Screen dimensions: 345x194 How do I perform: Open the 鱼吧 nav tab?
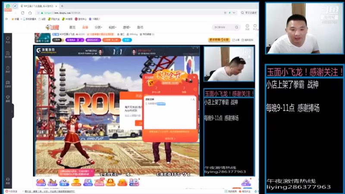point(140,27)
